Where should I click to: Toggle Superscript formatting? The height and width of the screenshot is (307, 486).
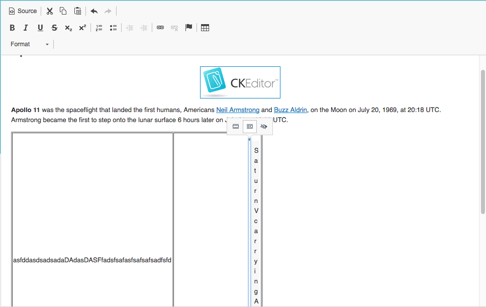click(82, 28)
